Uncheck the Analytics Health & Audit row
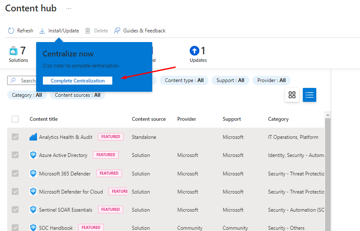 (x=15, y=137)
